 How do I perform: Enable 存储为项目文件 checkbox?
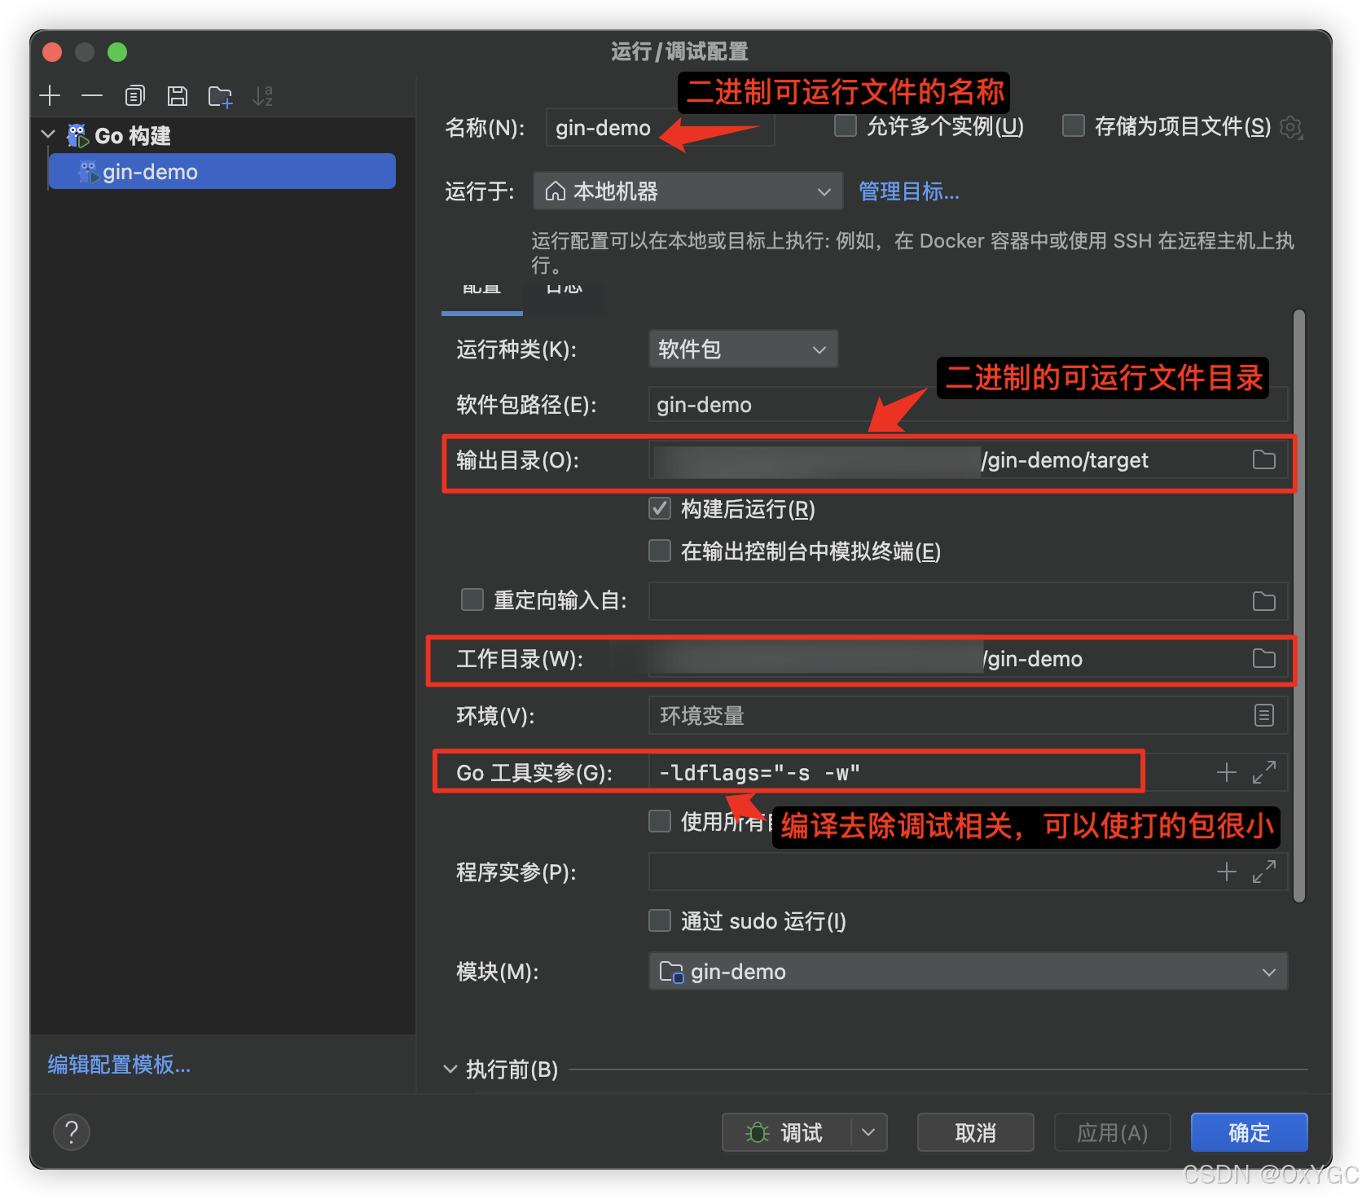tap(1074, 126)
